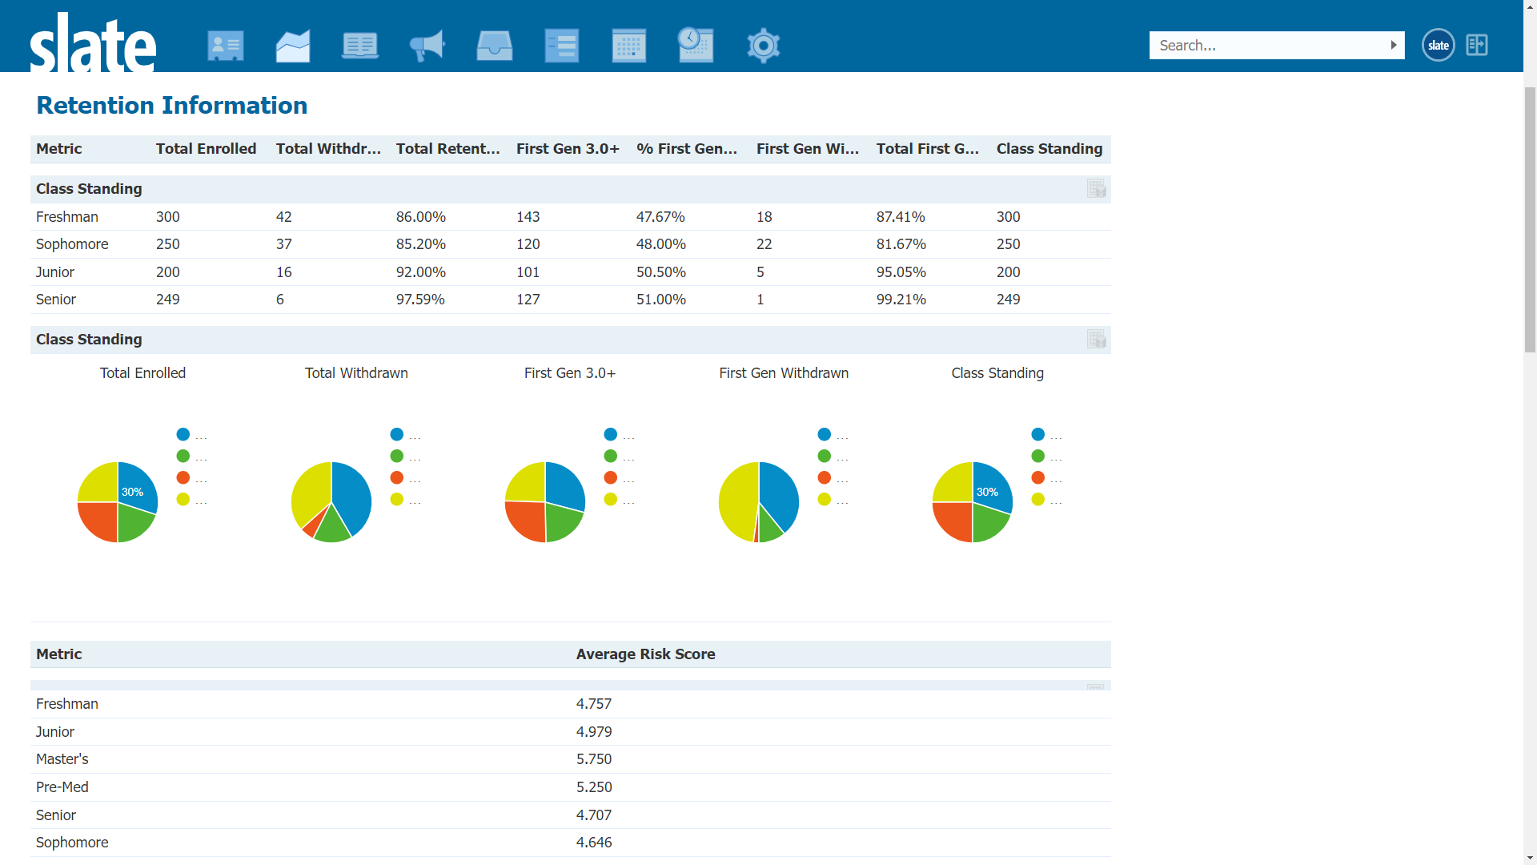Click the First Gen Withdrawn pie chart
Image resolution: width=1537 pixels, height=865 pixels.
pyautogui.click(x=759, y=502)
